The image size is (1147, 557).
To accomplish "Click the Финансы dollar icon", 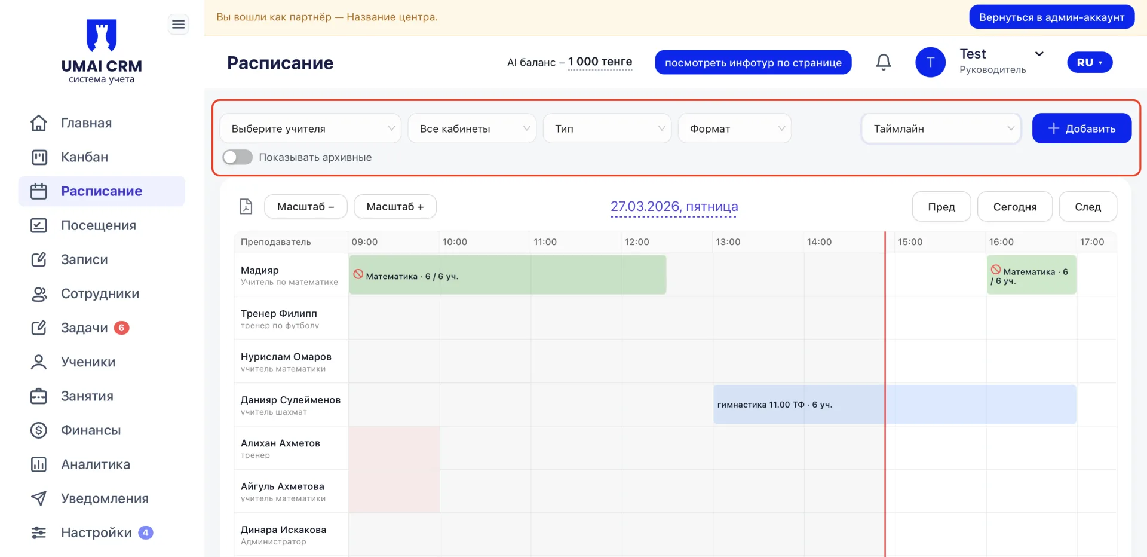I will 39,430.
